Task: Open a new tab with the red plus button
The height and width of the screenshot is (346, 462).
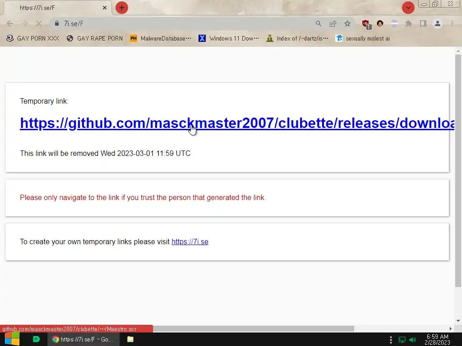Action: tap(122, 8)
